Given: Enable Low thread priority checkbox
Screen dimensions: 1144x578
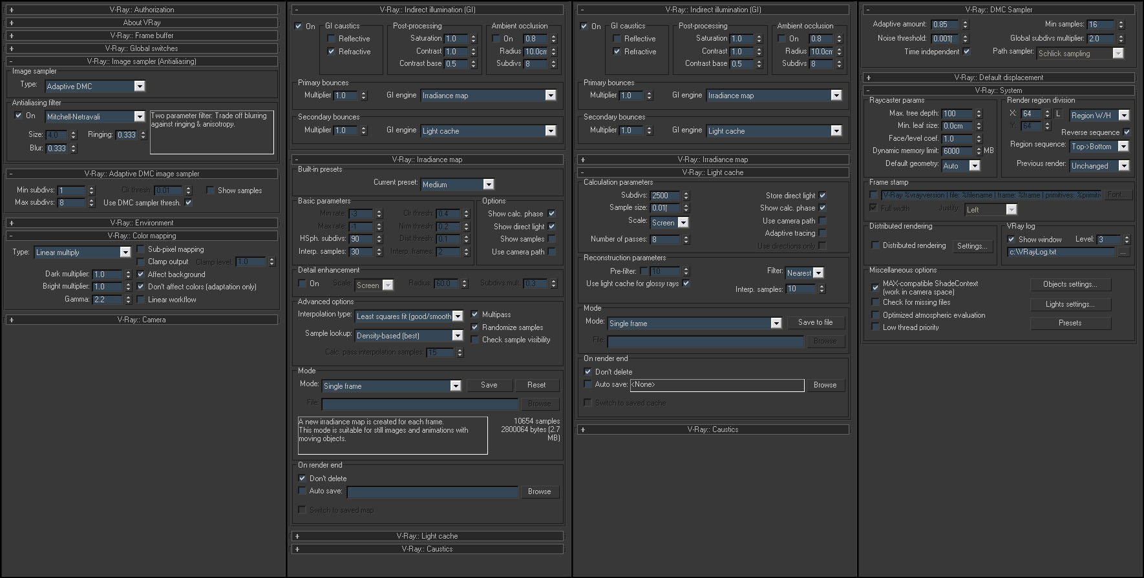Looking at the screenshot, I should tap(875, 327).
